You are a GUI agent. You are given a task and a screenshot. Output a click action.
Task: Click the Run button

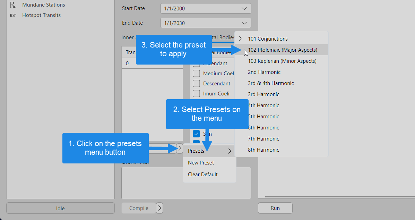click(x=275, y=208)
